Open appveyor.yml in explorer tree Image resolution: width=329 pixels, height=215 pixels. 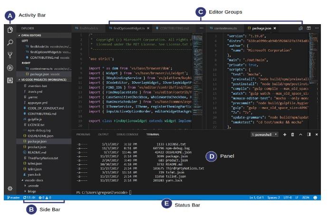44,103
